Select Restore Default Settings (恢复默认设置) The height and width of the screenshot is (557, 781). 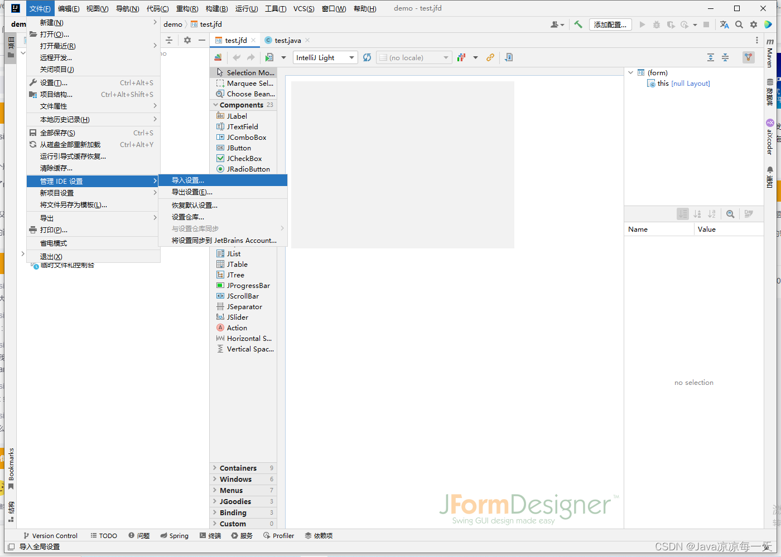click(223, 206)
